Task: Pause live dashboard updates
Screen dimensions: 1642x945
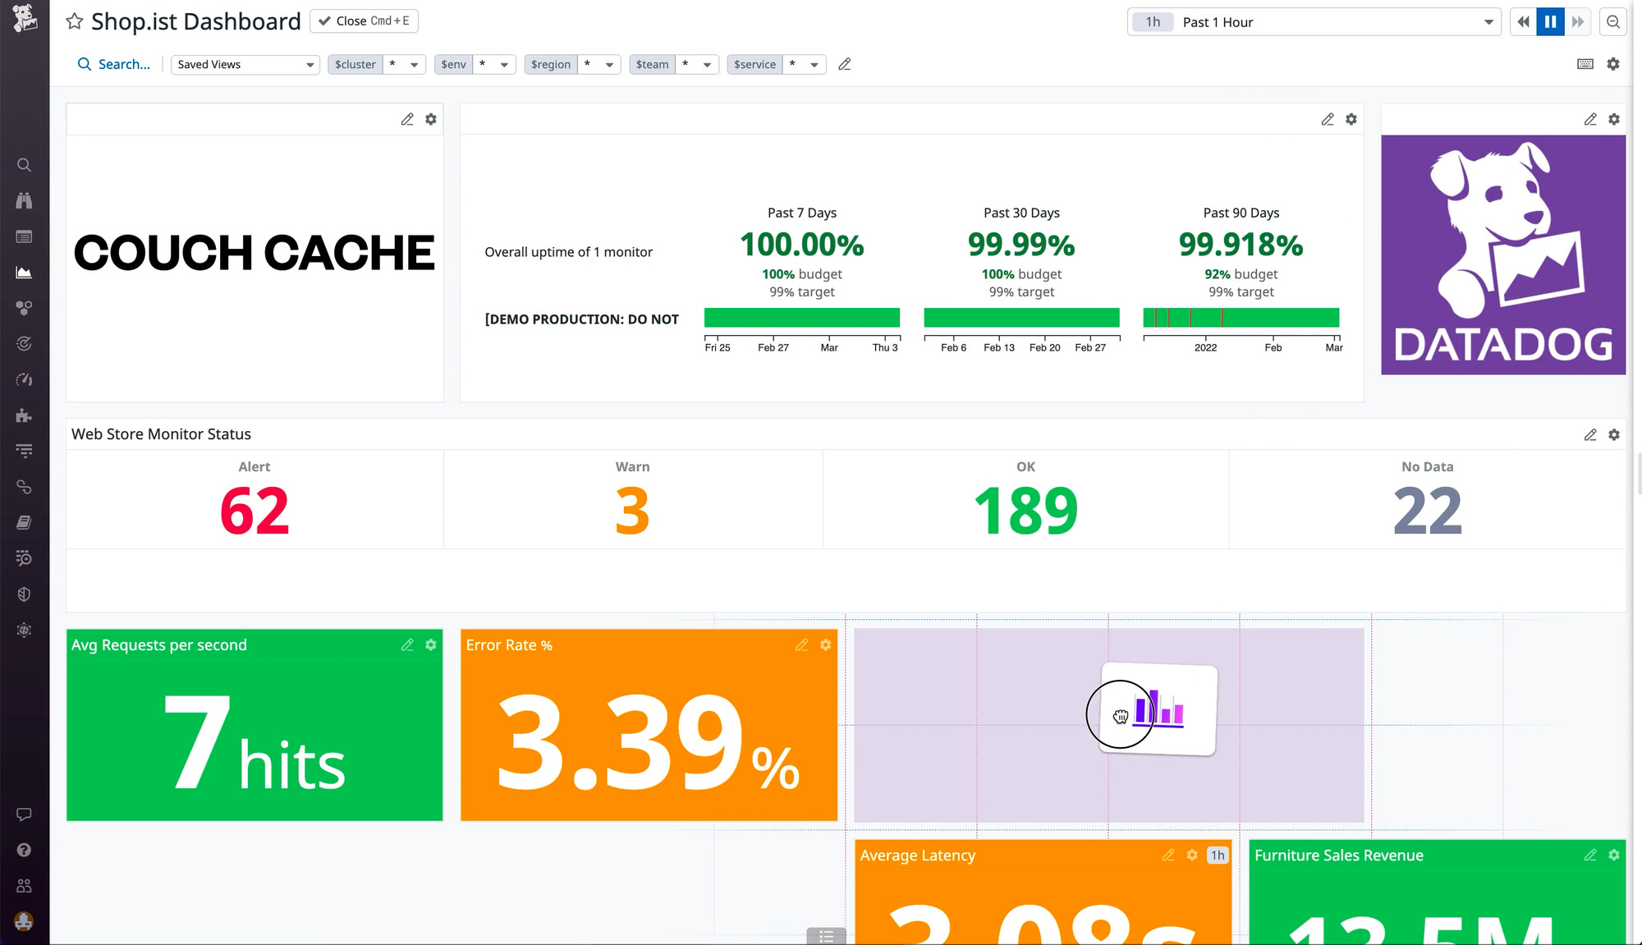Action: click(x=1550, y=22)
